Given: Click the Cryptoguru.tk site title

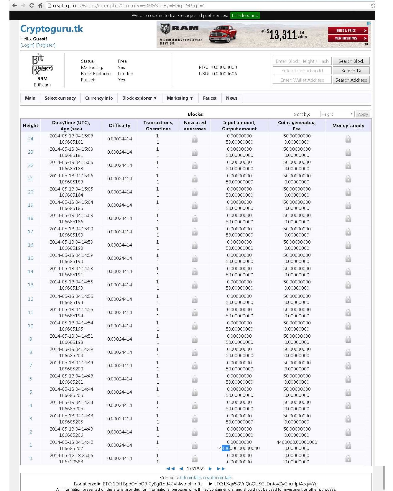Looking at the screenshot, I should 51,29.
